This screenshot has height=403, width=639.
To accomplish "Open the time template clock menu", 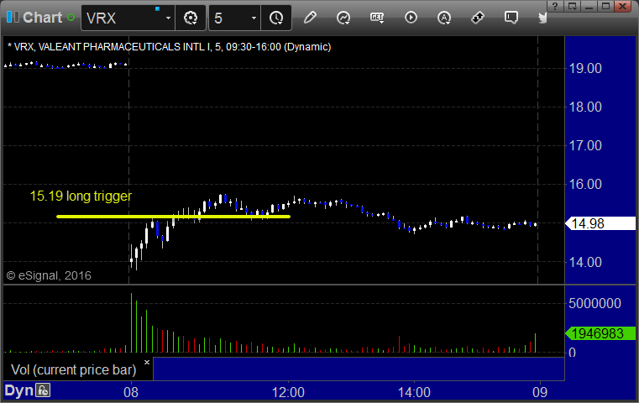I will click(276, 18).
